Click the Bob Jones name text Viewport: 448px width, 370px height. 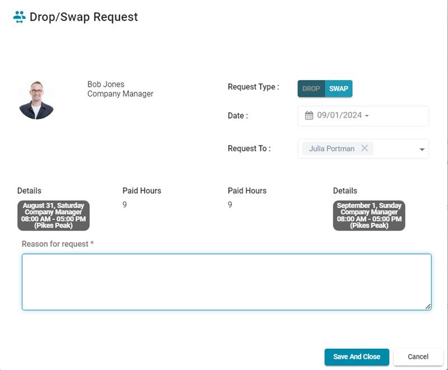tap(106, 84)
